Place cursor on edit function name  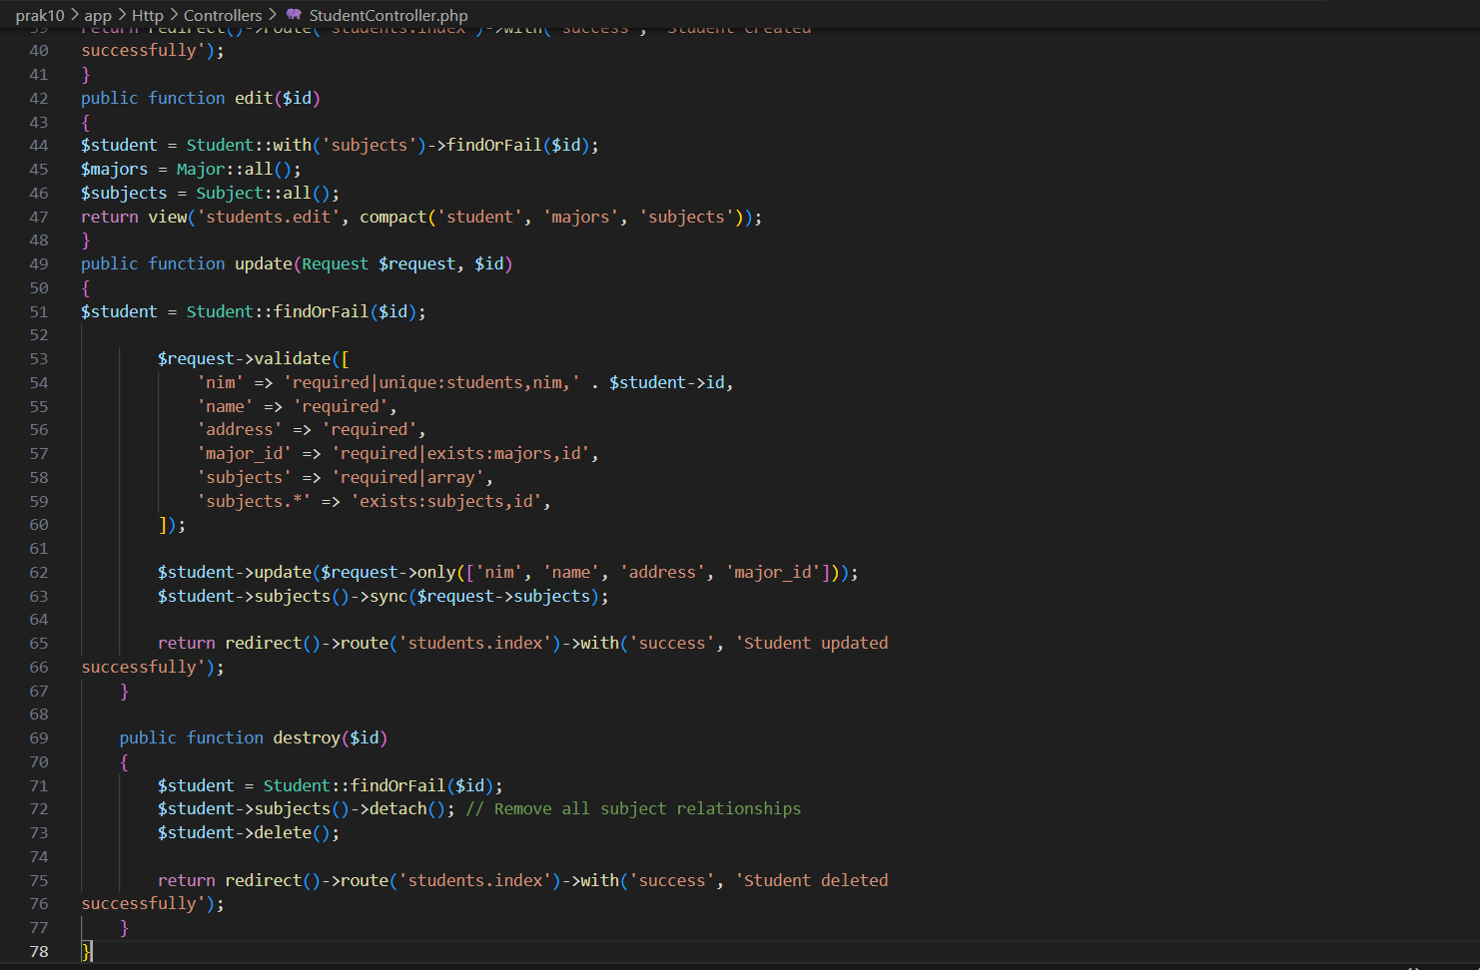(x=254, y=98)
